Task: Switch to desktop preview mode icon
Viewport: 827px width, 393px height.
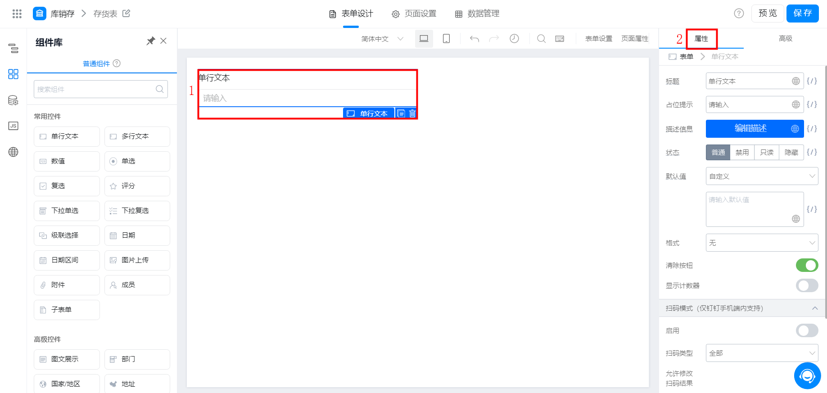Action: (x=424, y=39)
